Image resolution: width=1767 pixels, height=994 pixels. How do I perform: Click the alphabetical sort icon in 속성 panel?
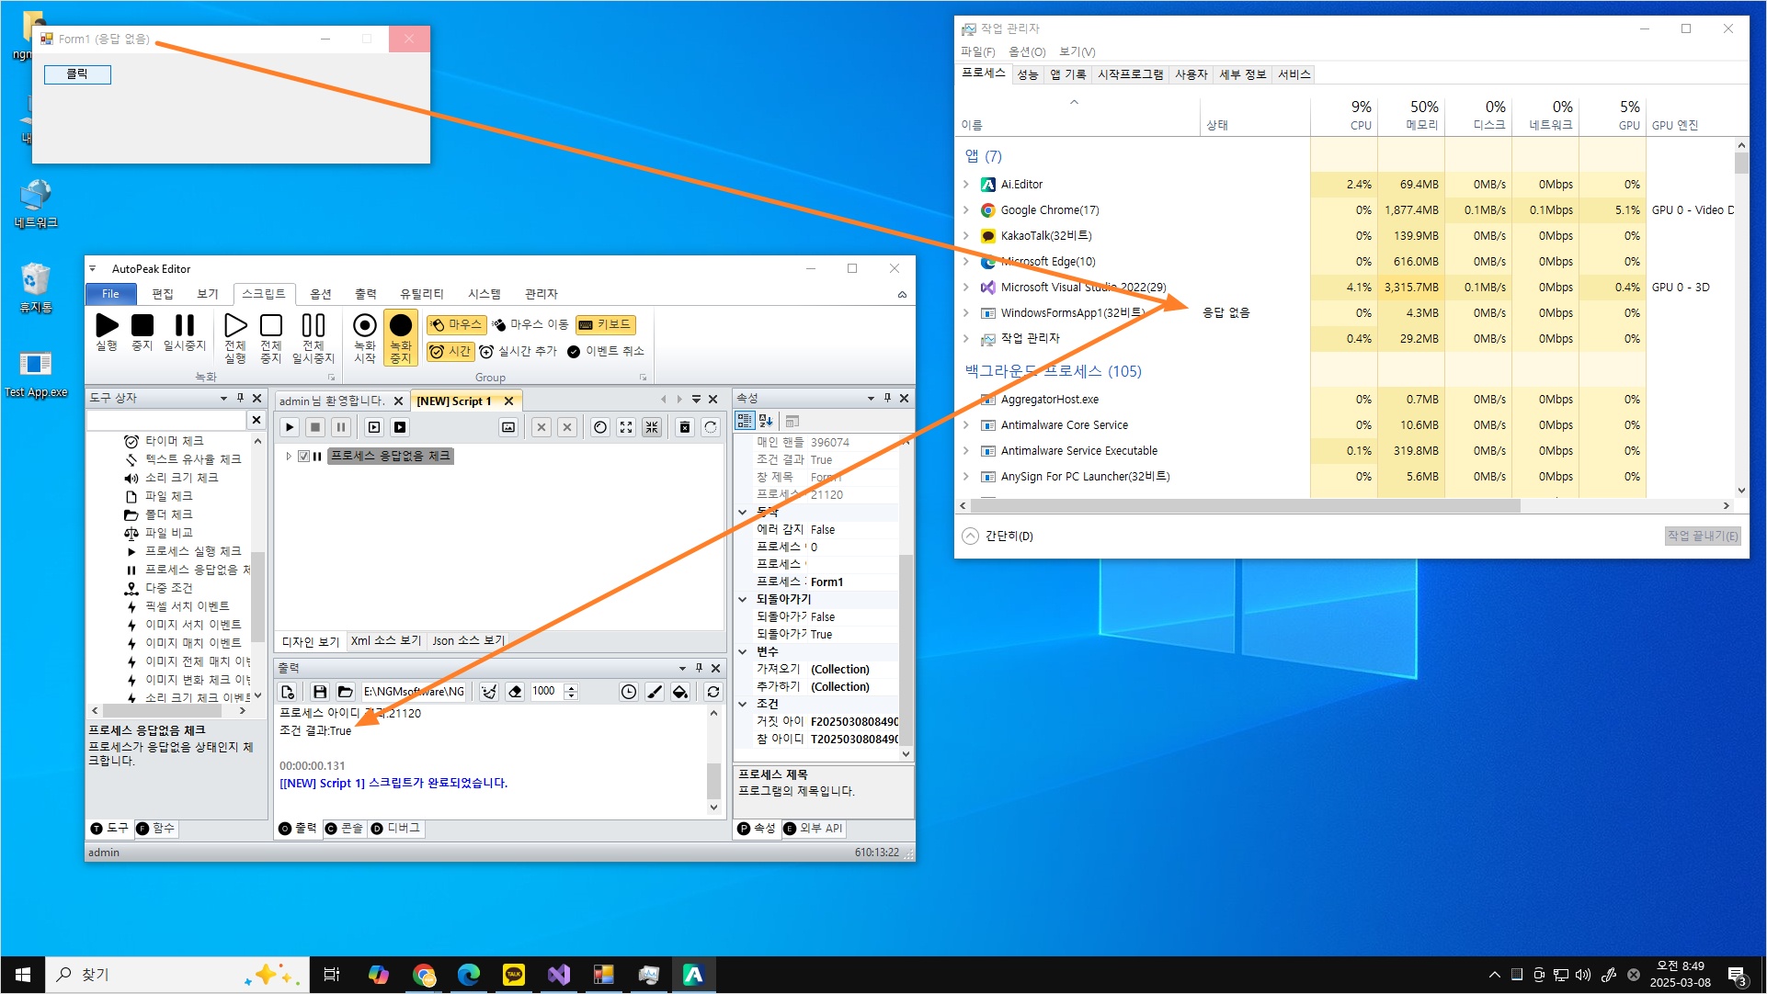click(x=766, y=421)
